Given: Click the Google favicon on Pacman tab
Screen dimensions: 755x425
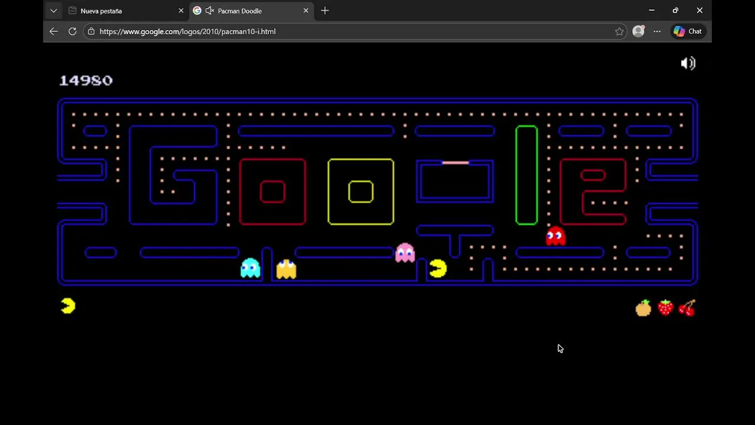Looking at the screenshot, I should [197, 11].
